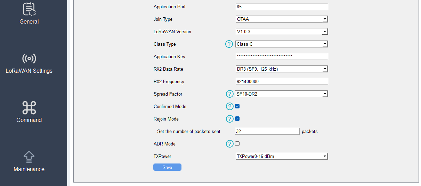Open the LoRaWAN Settings signal icon
Screen dimensions: 421x186
[29, 59]
